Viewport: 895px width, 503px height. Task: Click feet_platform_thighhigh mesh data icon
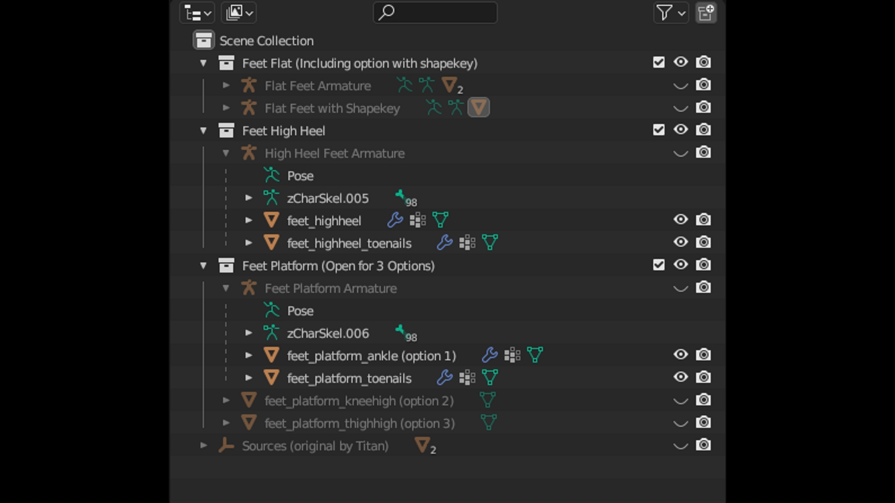(x=488, y=422)
